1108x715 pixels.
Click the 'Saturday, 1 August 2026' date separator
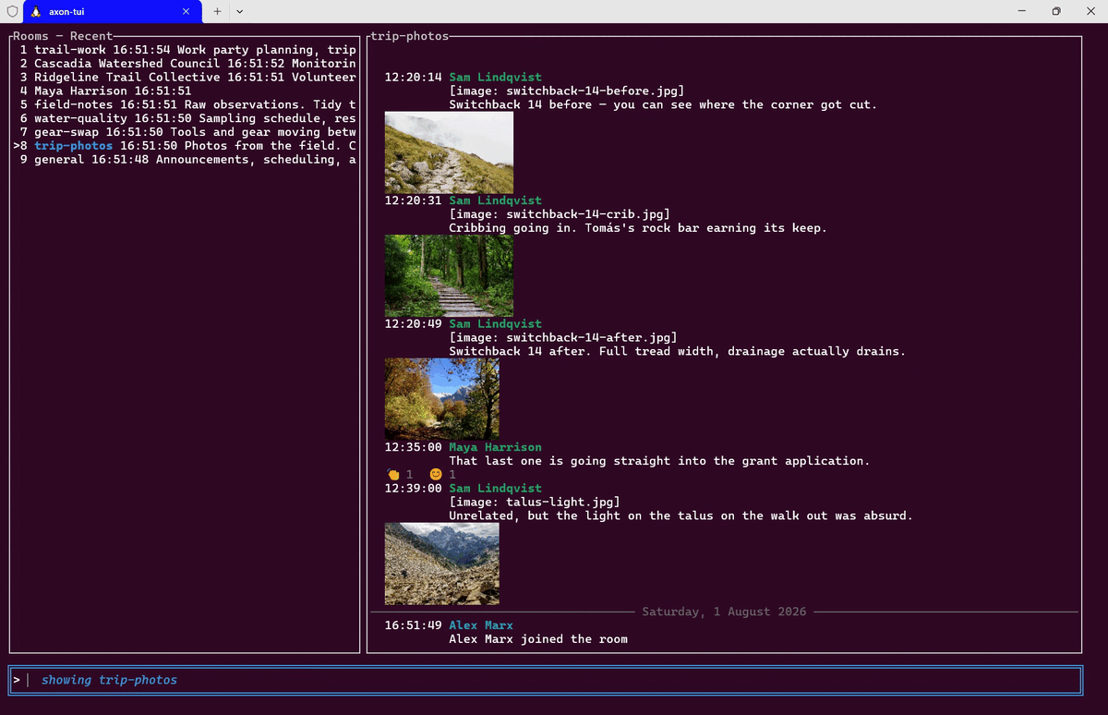[x=724, y=612]
